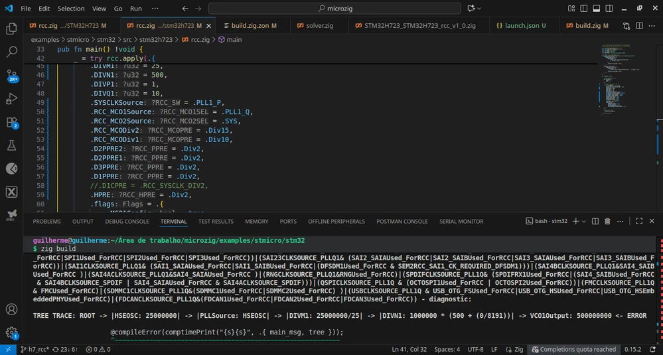Open notifications bell in status bar

pos(653,350)
